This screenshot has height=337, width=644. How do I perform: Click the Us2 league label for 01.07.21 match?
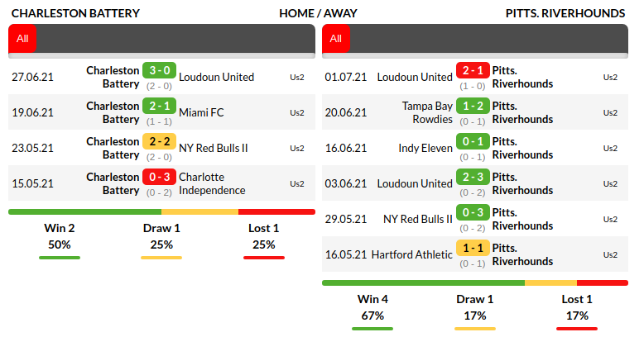pyautogui.click(x=610, y=77)
